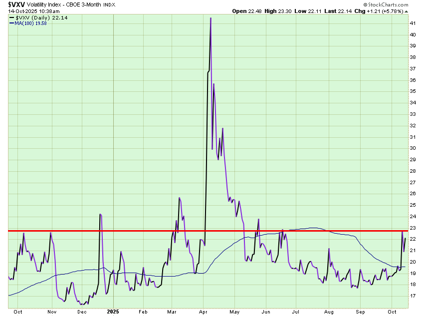Click the black line marker in the $VXV legend
424x316 pixels.
[11, 18]
